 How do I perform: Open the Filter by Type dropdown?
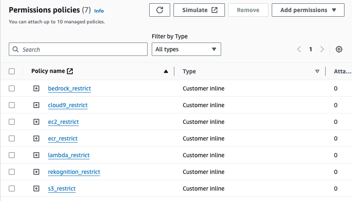(x=186, y=49)
